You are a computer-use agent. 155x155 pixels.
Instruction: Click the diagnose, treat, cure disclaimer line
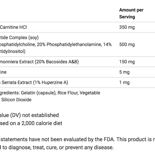pos(57,148)
